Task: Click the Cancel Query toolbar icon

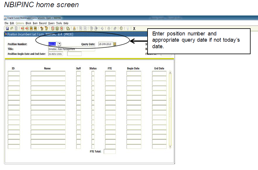Action: tap(61, 29)
